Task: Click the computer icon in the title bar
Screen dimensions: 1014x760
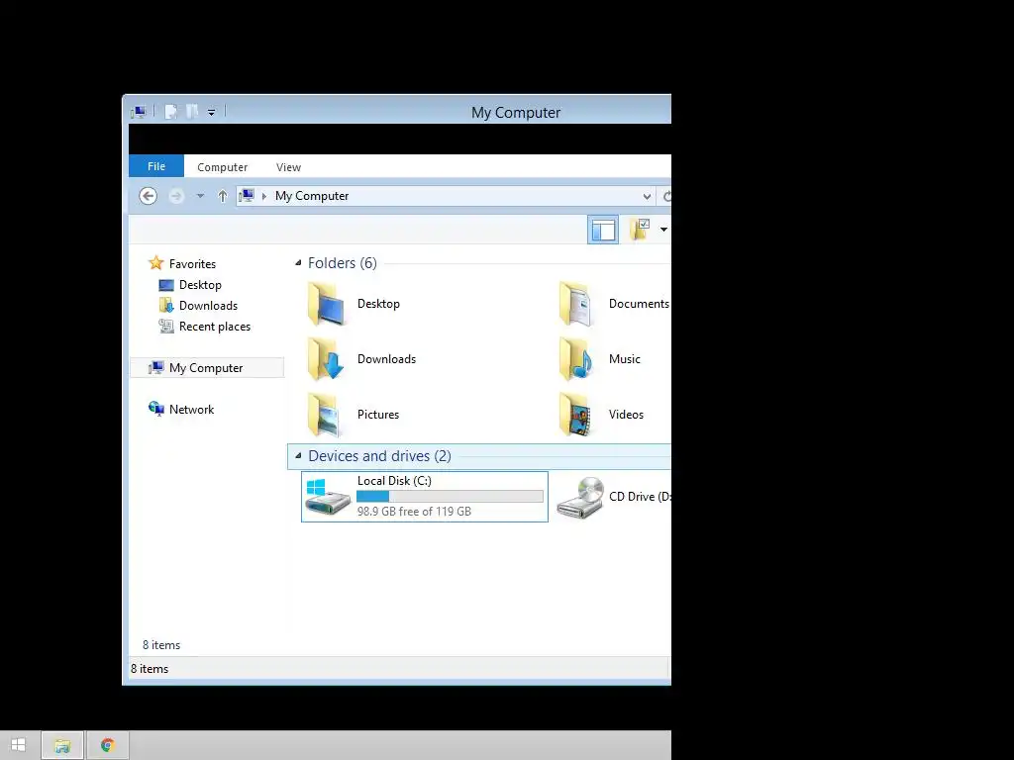Action: (139, 112)
